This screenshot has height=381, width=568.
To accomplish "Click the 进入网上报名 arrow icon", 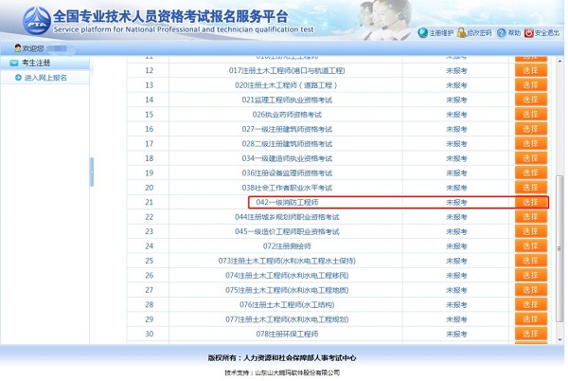I will coord(19,78).
